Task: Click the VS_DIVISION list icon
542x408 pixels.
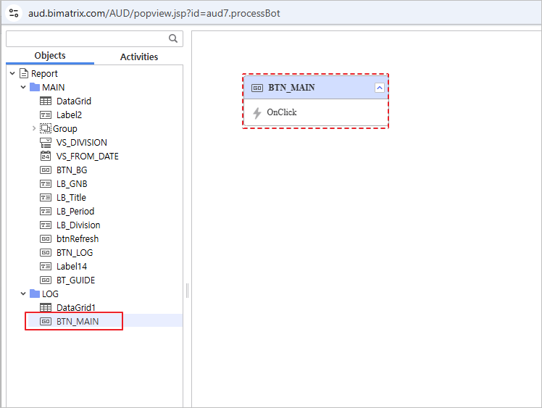Action: click(x=46, y=143)
